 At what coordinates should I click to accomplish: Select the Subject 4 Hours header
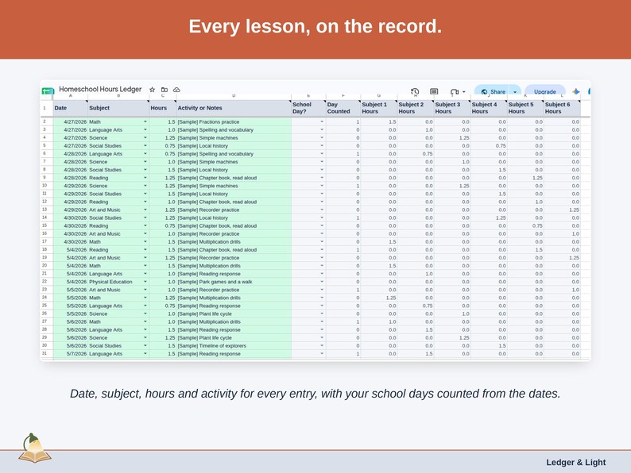click(489, 108)
